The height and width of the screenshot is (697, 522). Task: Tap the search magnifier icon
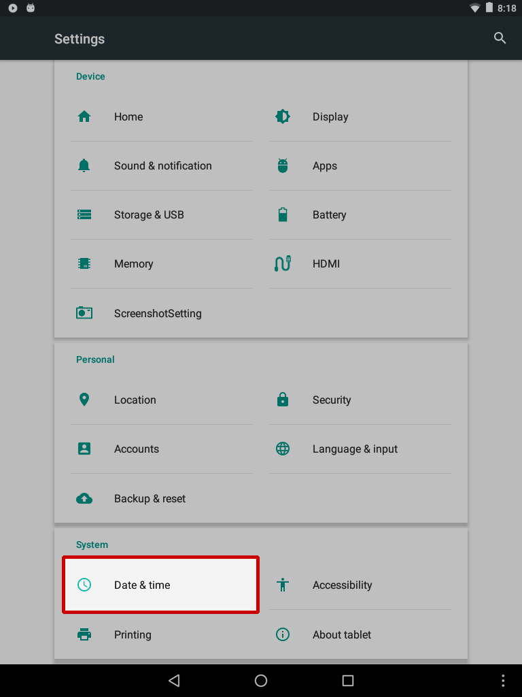coord(500,38)
